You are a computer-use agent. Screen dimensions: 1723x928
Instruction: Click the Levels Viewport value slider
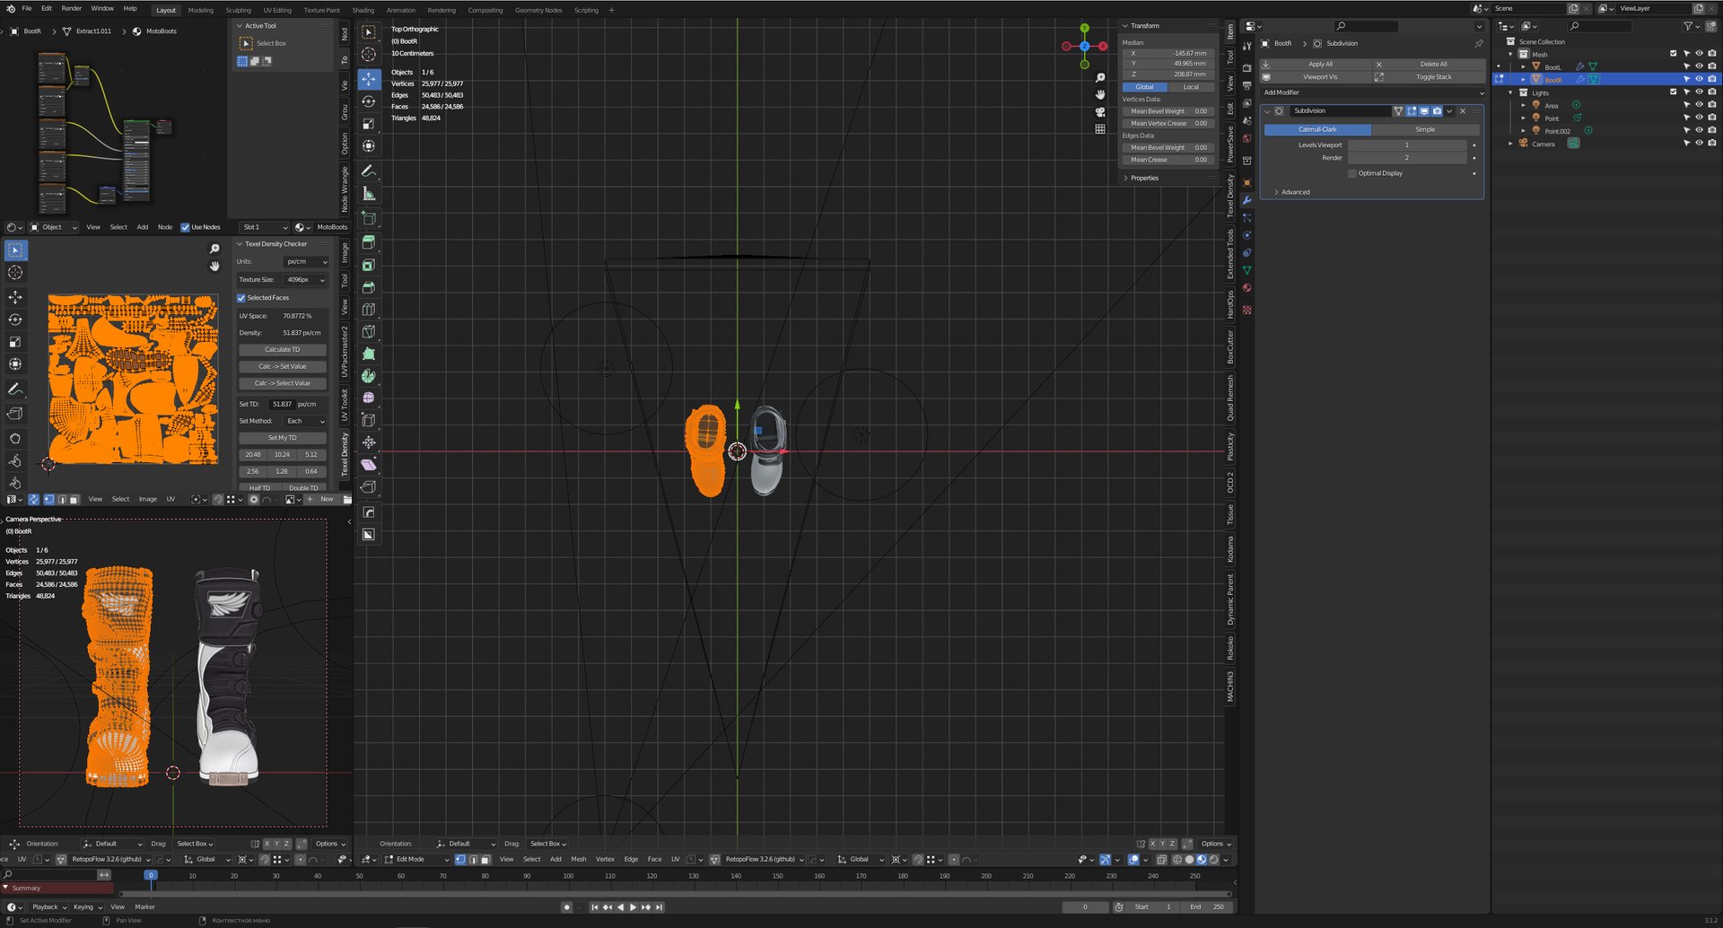[x=1407, y=144]
